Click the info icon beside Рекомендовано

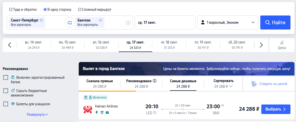(155, 81)
